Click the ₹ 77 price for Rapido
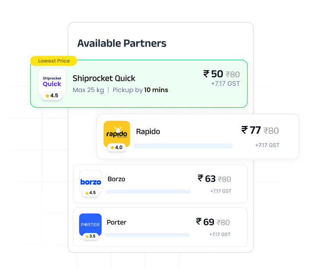This screenshot has height=269, width=328. click(251, 130)
